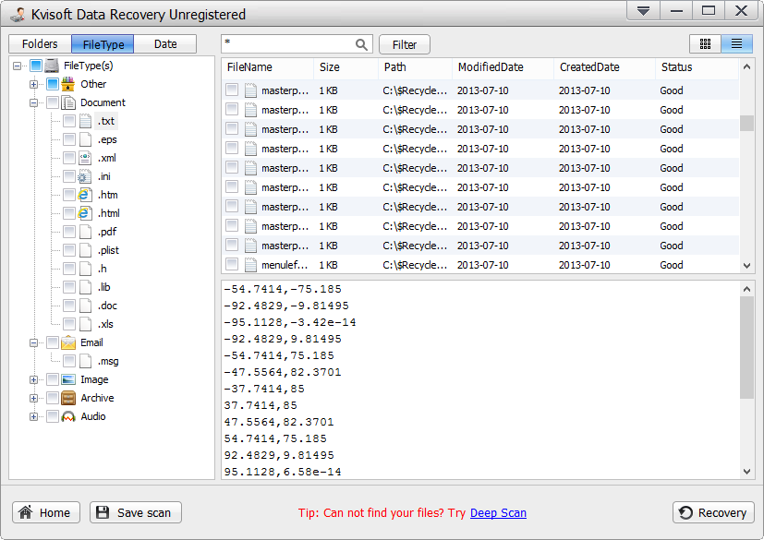Click the FileType(s) drive icon

pos(52,66)
